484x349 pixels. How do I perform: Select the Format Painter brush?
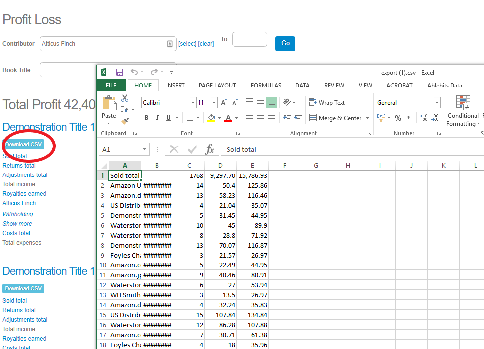[125, 121]
